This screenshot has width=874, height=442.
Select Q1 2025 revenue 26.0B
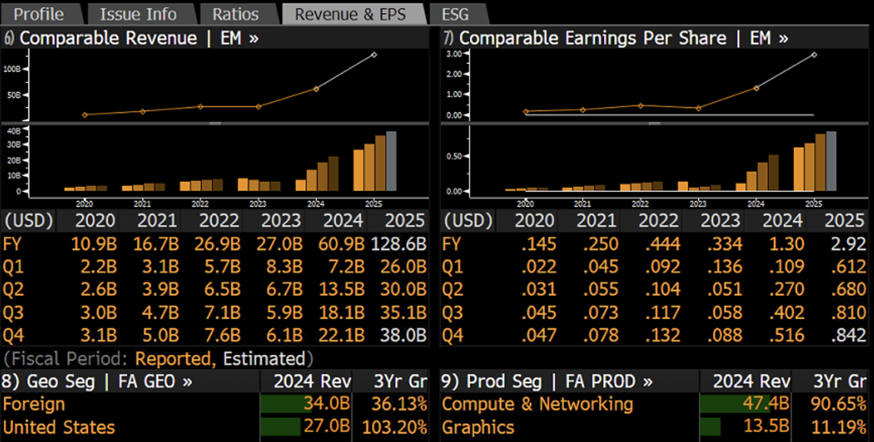(x=403, y=266)
